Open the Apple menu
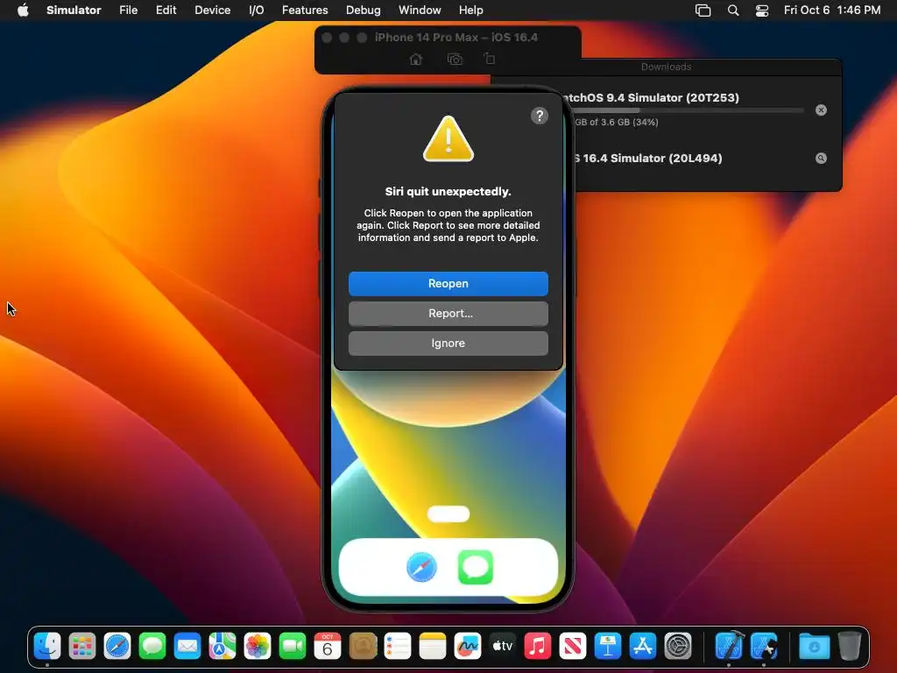 (23, 11)
